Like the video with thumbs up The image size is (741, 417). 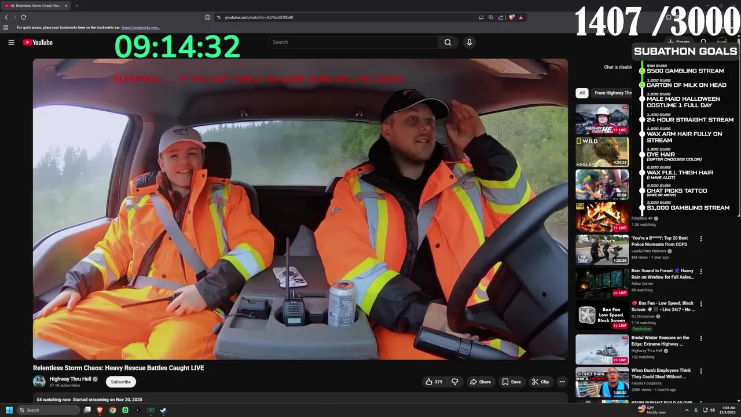point(429,382)
